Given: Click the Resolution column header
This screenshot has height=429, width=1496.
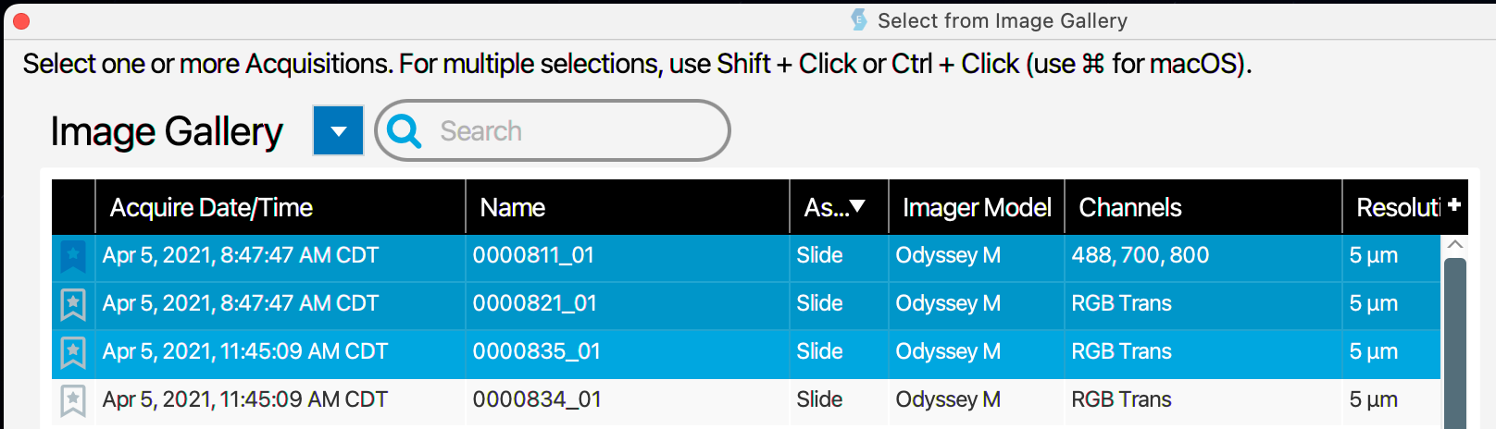Looking at the screenshot, I should click(x=1398, y=207).
